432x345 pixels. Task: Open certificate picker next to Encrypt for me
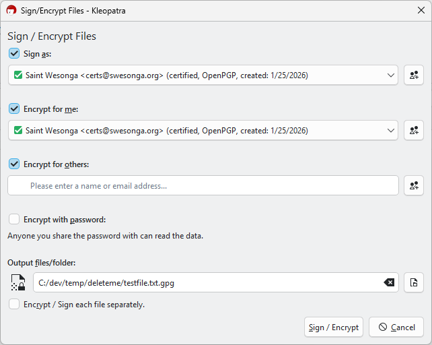(x=414, y=131)
